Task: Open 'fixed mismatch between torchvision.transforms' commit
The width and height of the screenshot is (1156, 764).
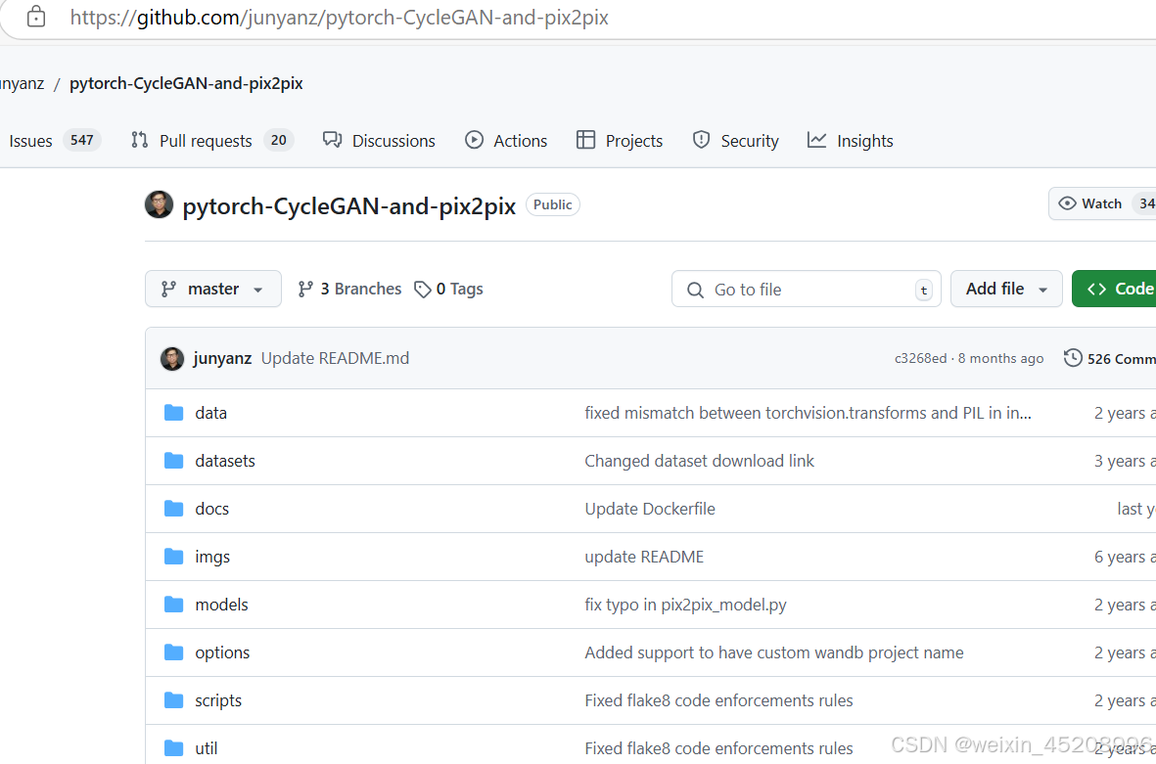Action: 808,413
